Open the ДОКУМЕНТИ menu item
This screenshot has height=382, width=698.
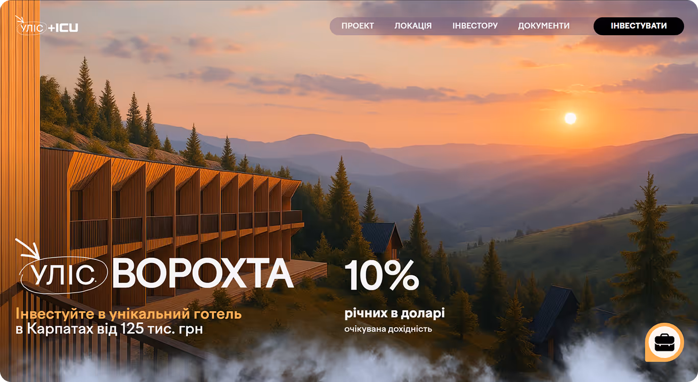[544, 26]
